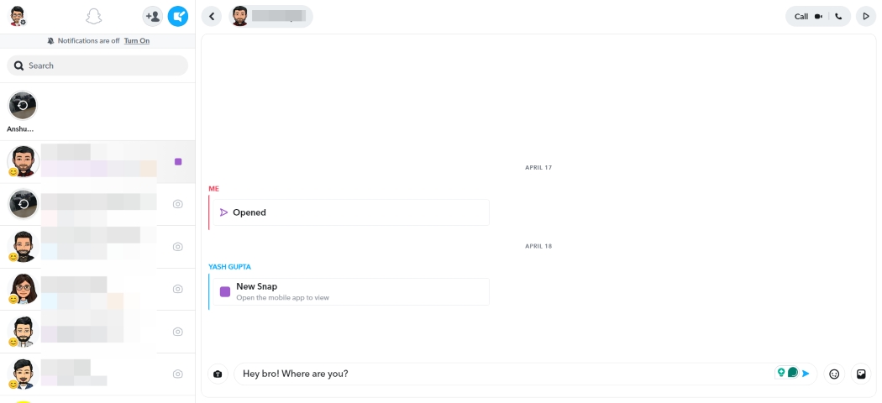This screenshot has height=403, width=882.
Task: Click the green lightbulb suggestion icon
Action: (x=781, y=372)
